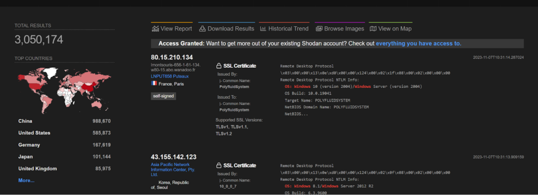Click the LNPUT658 Puteaux organization link

coord(170,76)
